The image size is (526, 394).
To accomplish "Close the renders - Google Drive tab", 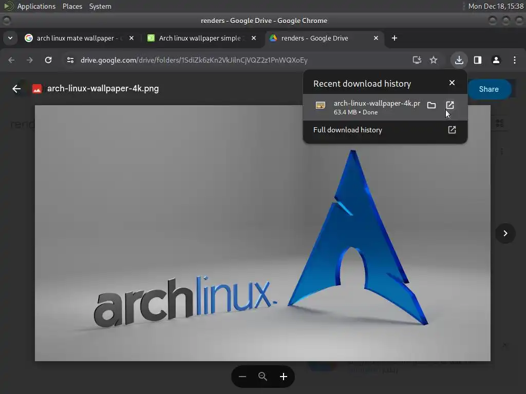I will coord(376,38).
